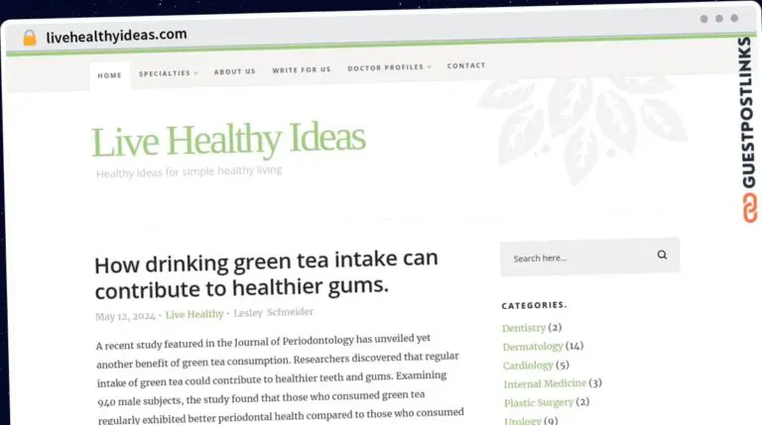Click the first window control dot

coord(704,18)
